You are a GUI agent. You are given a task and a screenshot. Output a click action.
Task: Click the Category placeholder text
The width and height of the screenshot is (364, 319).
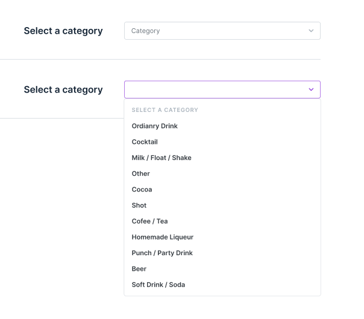pyautogui.click(x=146, y=31)
